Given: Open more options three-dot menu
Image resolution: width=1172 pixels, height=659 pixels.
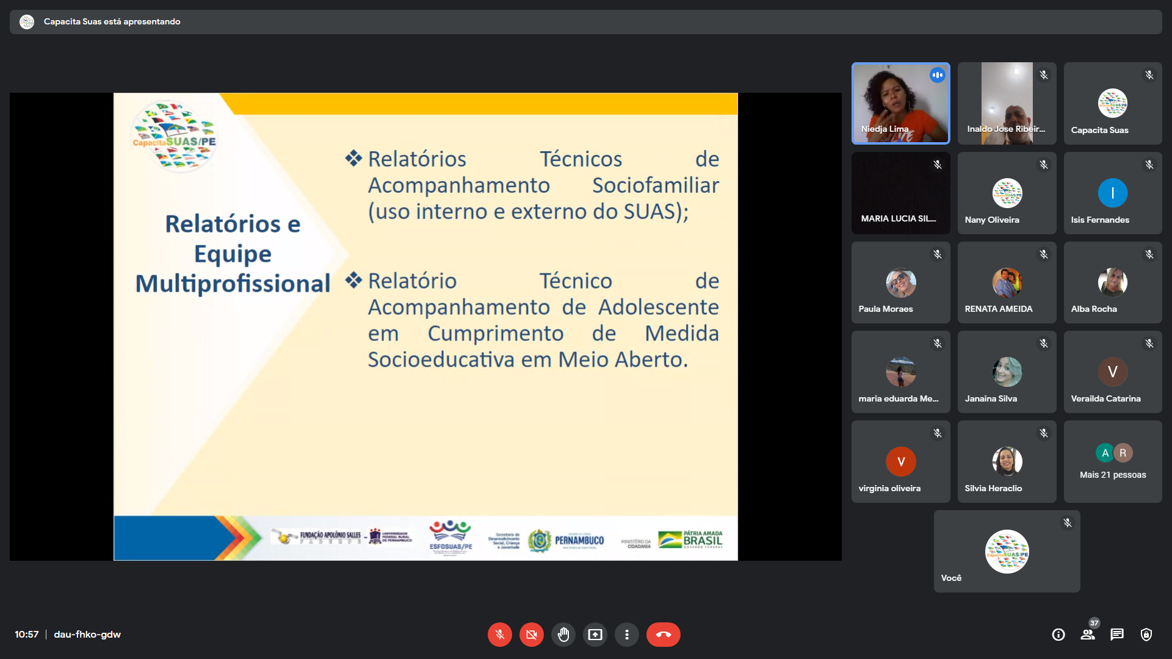Looking at the screenshot, I should (626, 635).
